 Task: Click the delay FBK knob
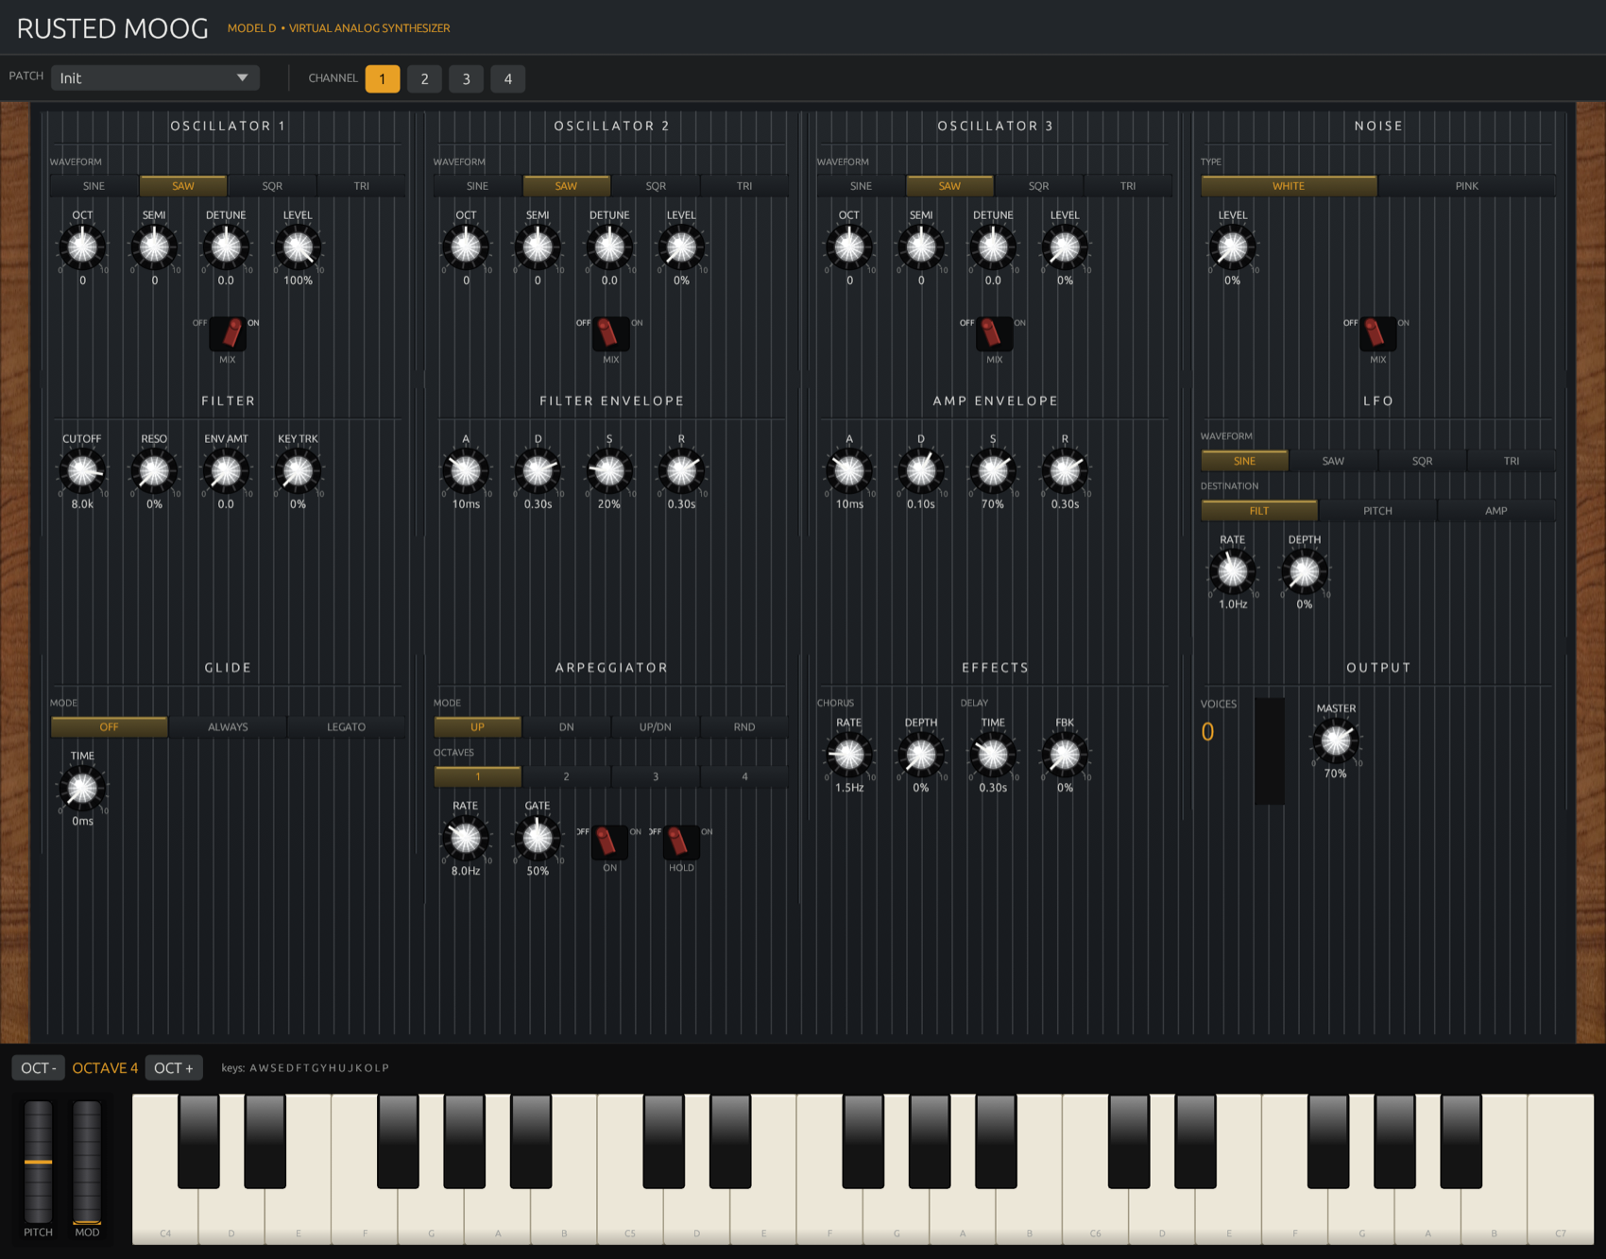tap(1065, 755)
